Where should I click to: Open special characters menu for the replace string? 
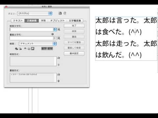[x=59, y=38]
